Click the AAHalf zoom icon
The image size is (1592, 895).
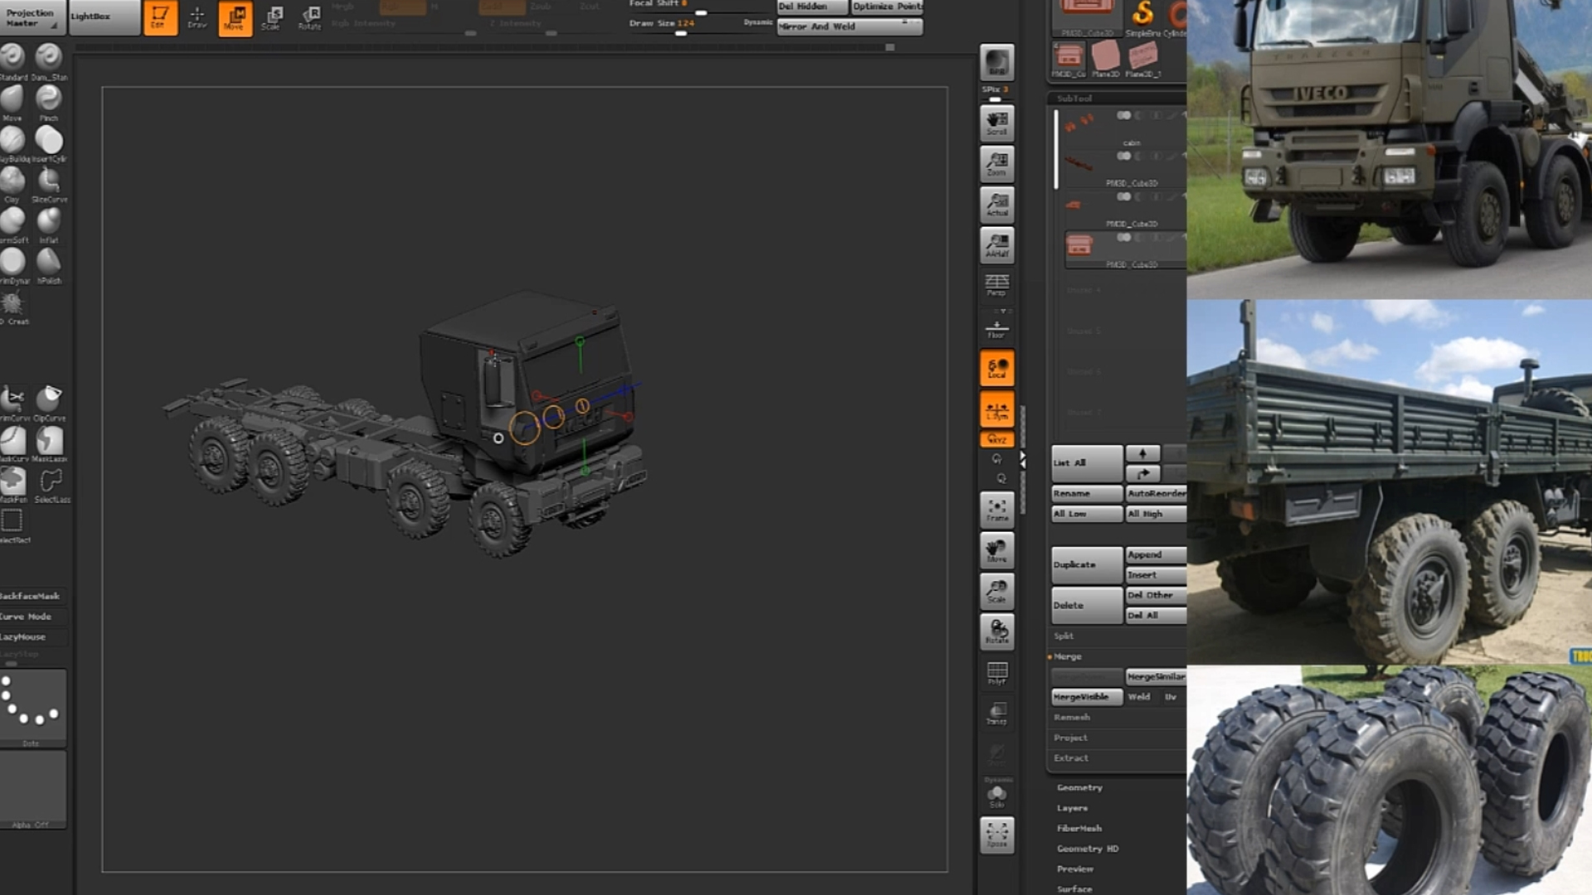[x=997, y=244]
